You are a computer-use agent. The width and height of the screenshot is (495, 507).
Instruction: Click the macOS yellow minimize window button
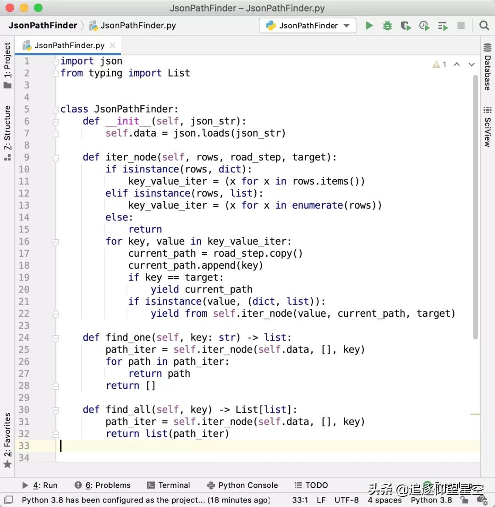click(24, 8)
